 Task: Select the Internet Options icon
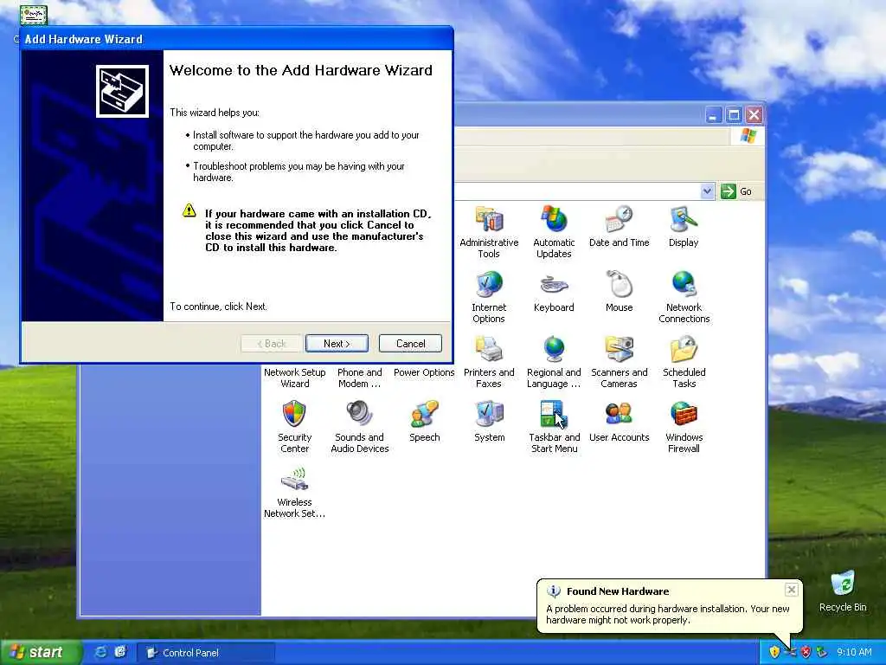[x=489, y=284]
